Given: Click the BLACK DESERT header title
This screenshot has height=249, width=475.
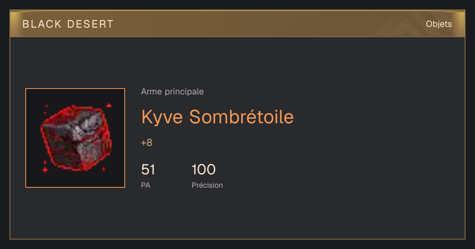Looking at the screenshot, I should pyautogui.click(x=68, y=24).
